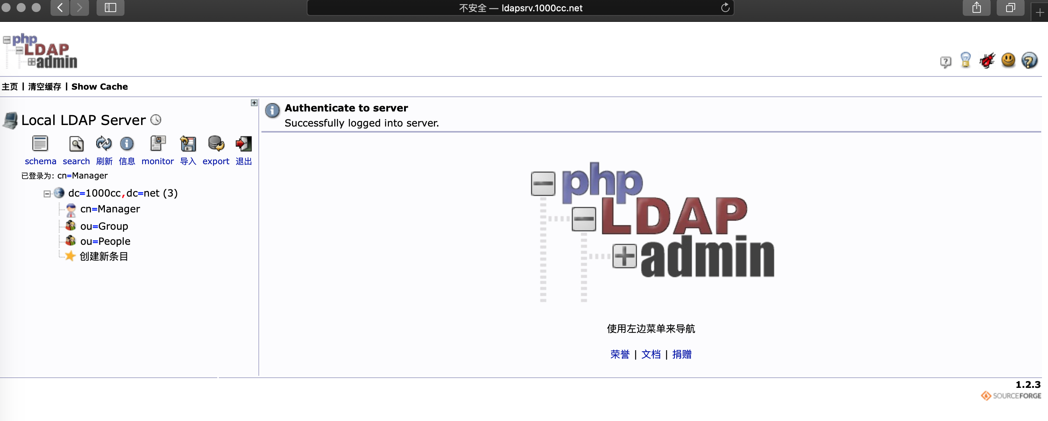Click the 1.2.3 version text
This screenshot has height=421, width=1048.
tap(1028, 384)
